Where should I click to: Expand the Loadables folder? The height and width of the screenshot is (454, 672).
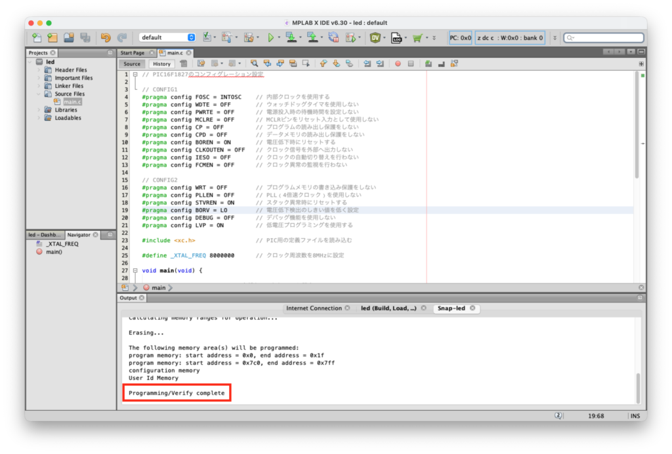[39, 118]
